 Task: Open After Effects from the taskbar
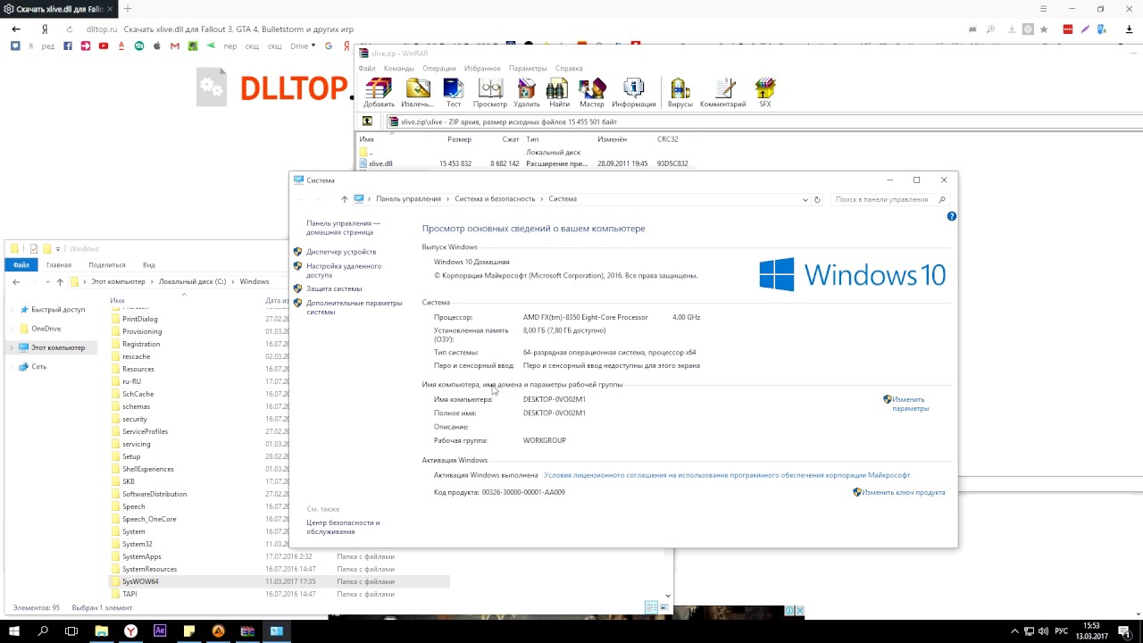pyautogui.click(x=160, y=630)
